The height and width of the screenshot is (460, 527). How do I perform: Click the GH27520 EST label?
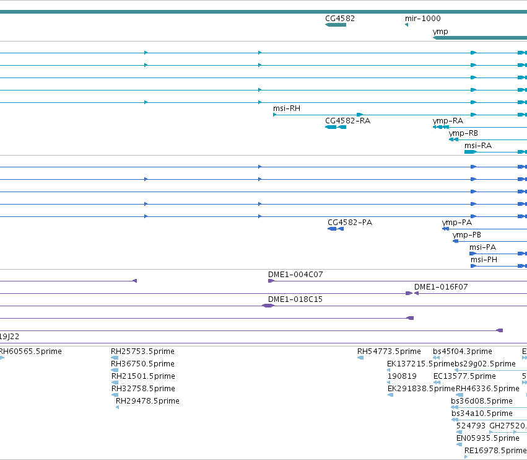[508, 426]
